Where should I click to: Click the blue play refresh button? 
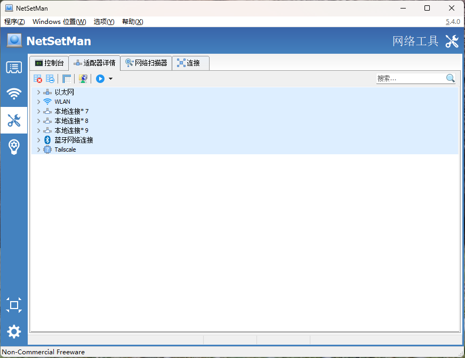click(100, 79)
